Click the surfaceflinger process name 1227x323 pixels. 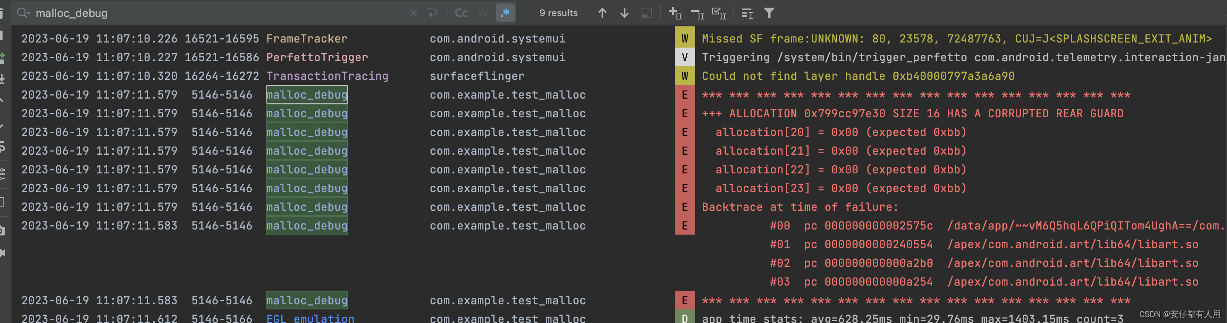(x=477, y=76)
